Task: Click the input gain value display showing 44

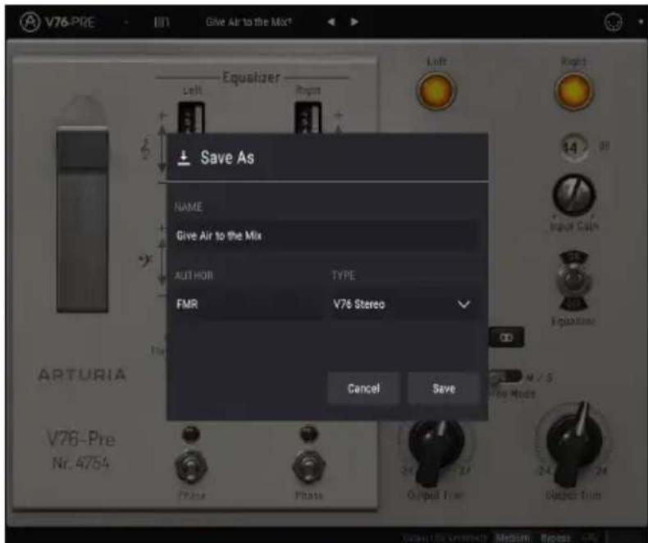Action: [573, 147]
